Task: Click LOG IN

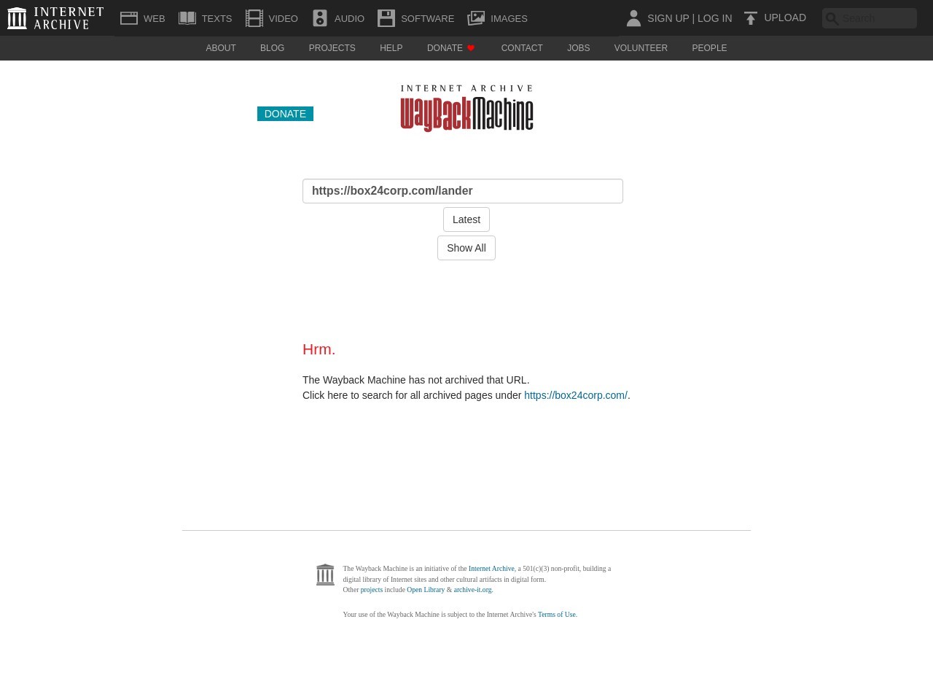Action: pos(714,18)
